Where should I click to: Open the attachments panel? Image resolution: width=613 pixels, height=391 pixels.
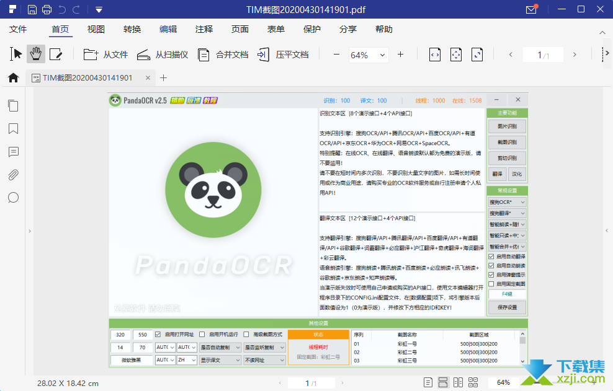13,175
